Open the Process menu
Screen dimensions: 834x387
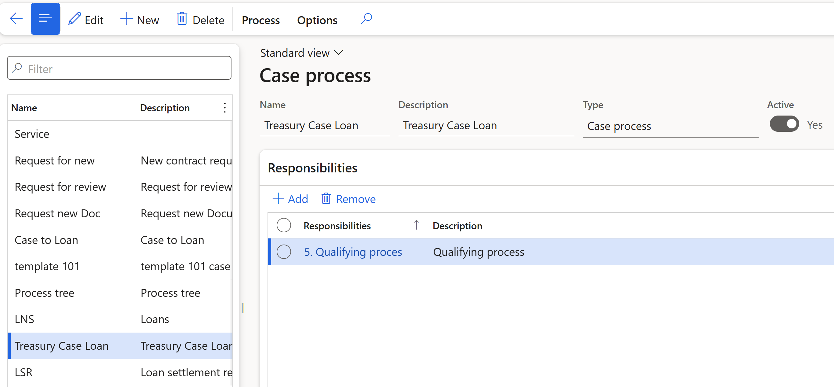[x=260, y=20]
